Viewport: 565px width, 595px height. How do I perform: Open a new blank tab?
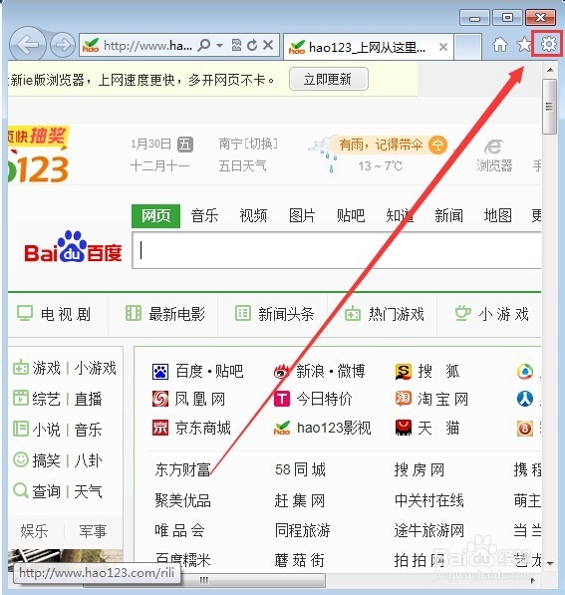(x=468, y=47)
